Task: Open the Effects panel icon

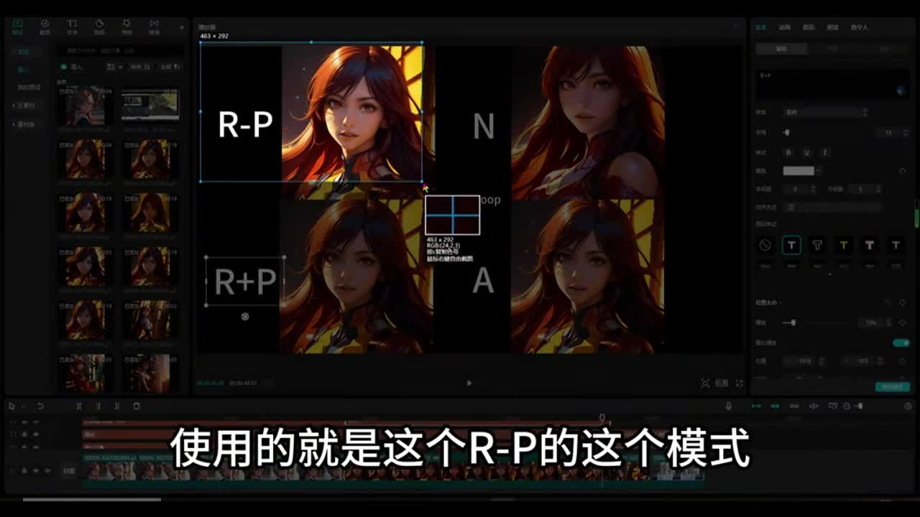Action: click(126, 27)
